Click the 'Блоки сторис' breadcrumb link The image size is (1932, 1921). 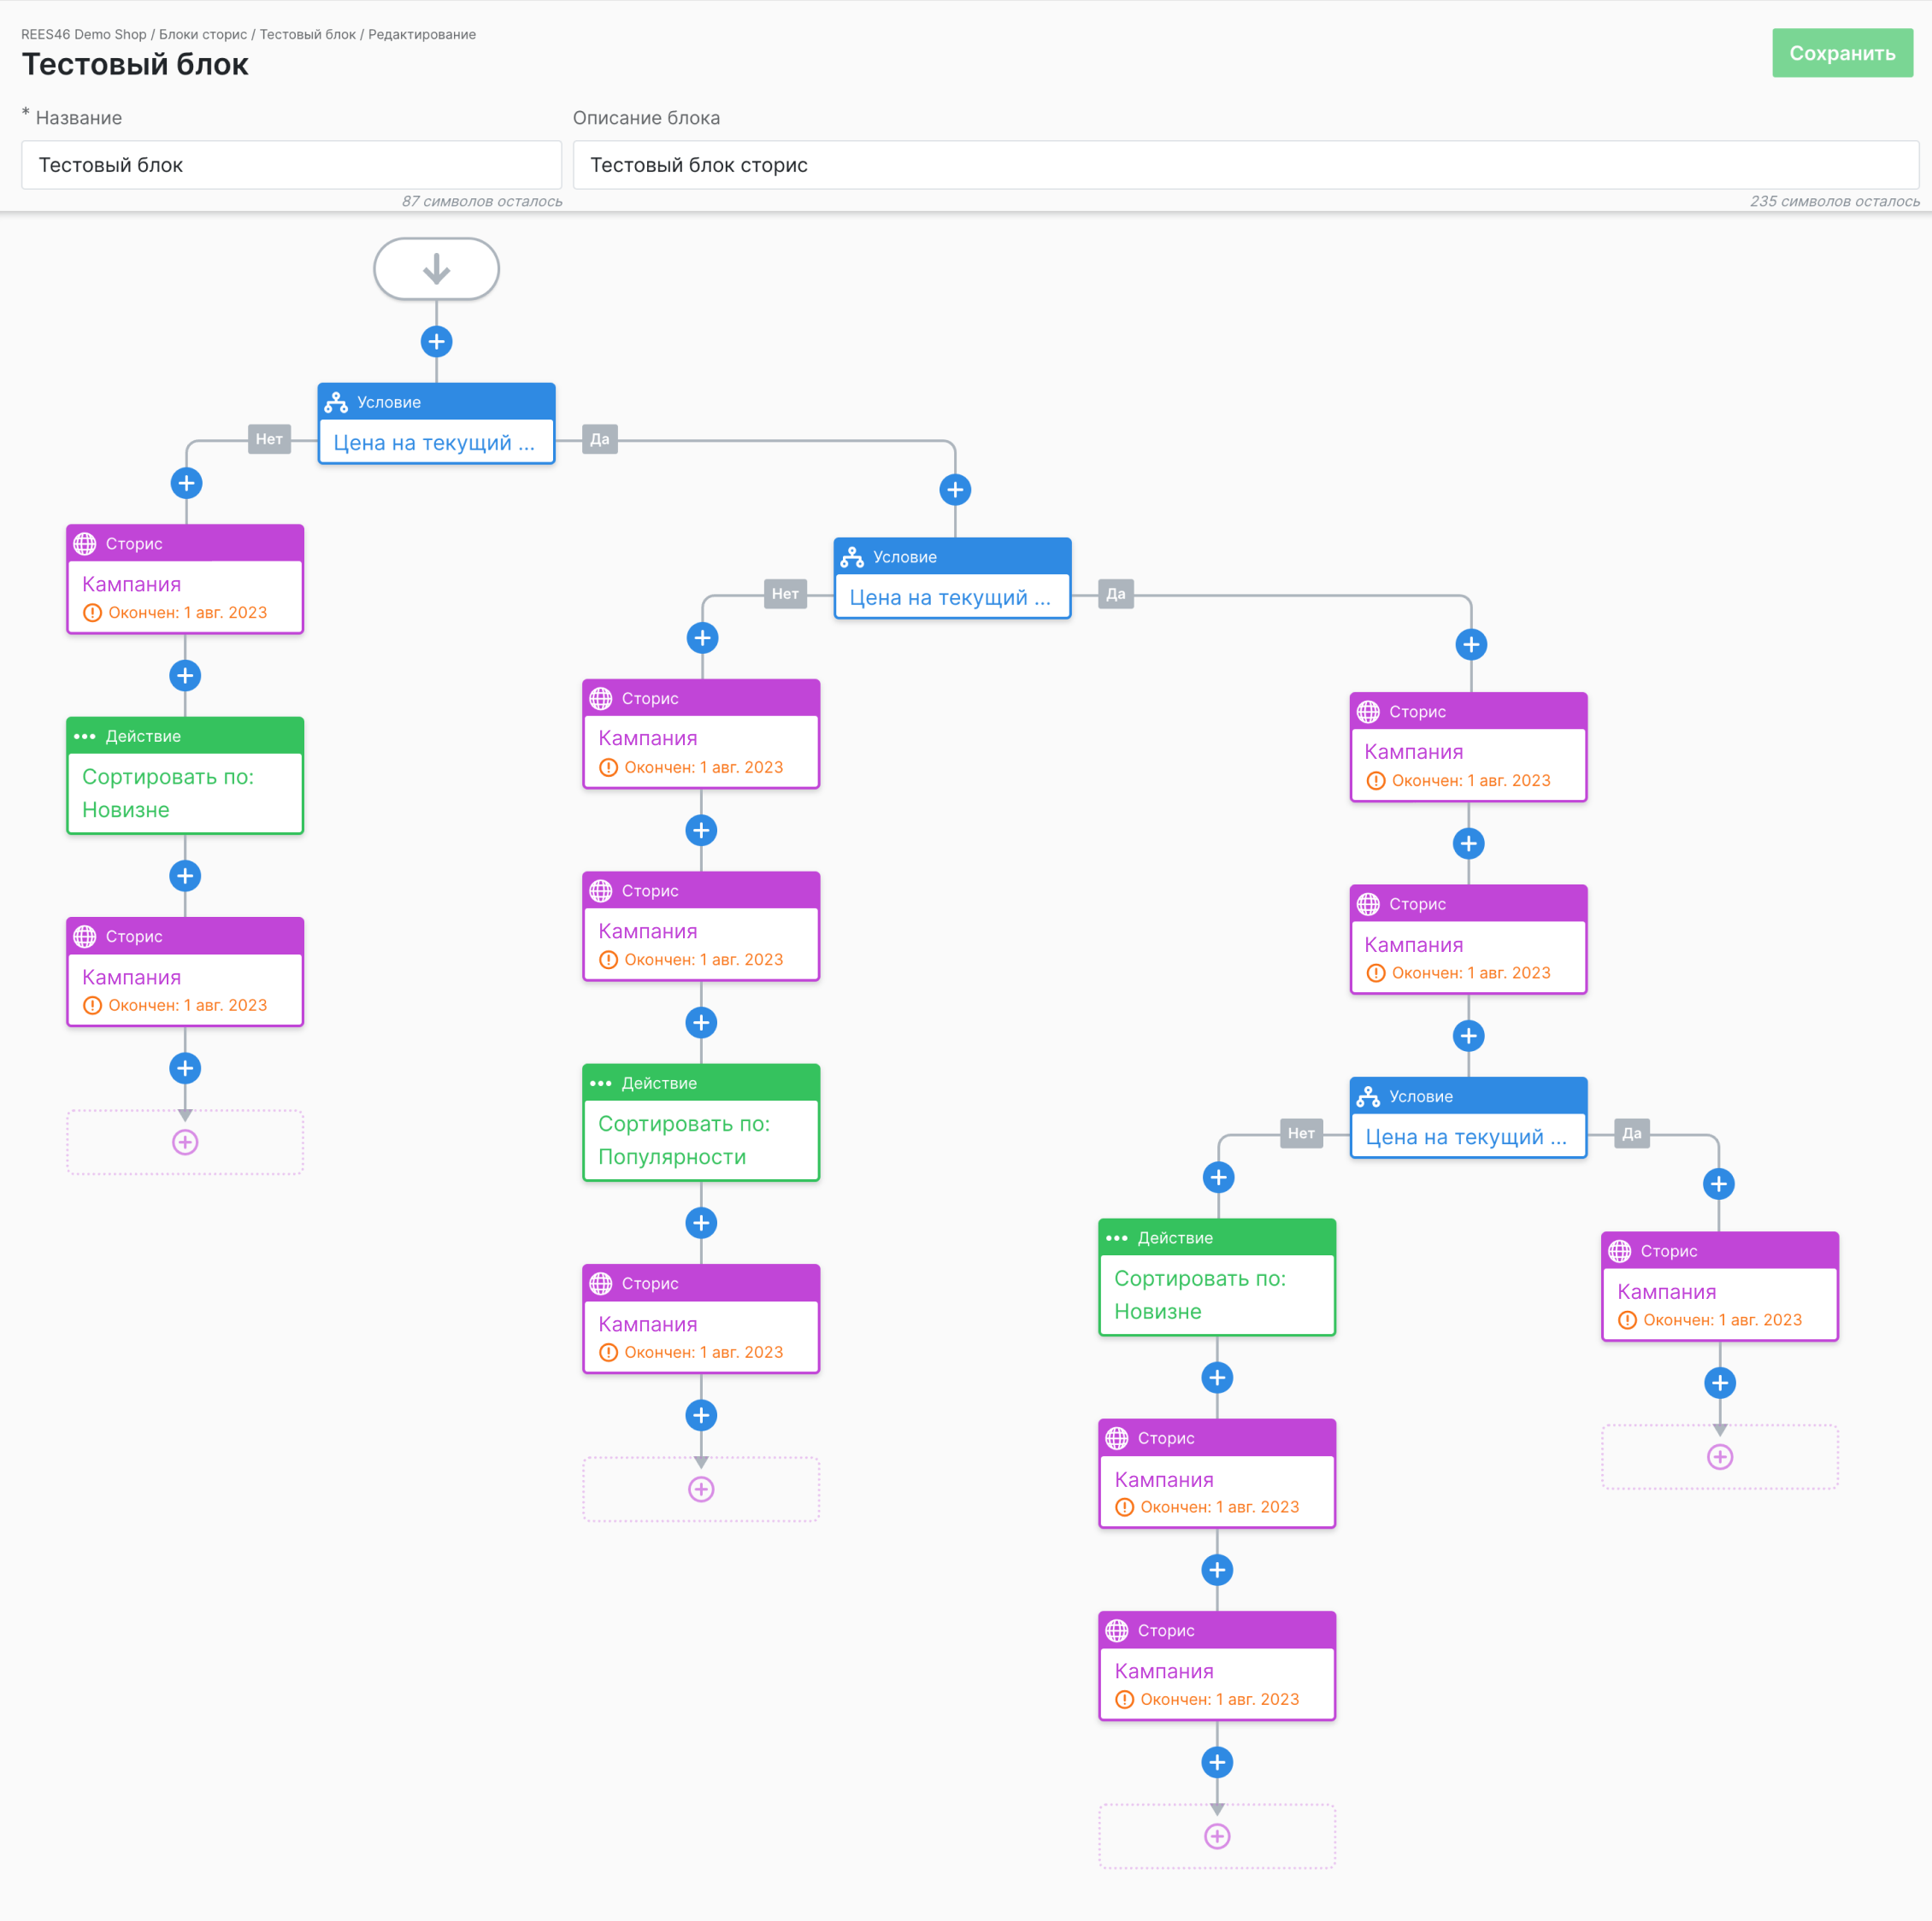click(x=203, y=34)
